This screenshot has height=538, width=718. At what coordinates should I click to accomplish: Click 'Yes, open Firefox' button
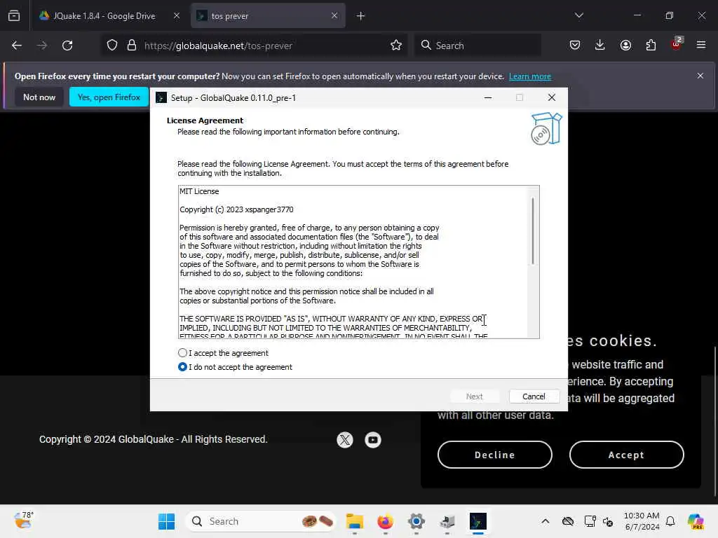(x=109, y=97)
